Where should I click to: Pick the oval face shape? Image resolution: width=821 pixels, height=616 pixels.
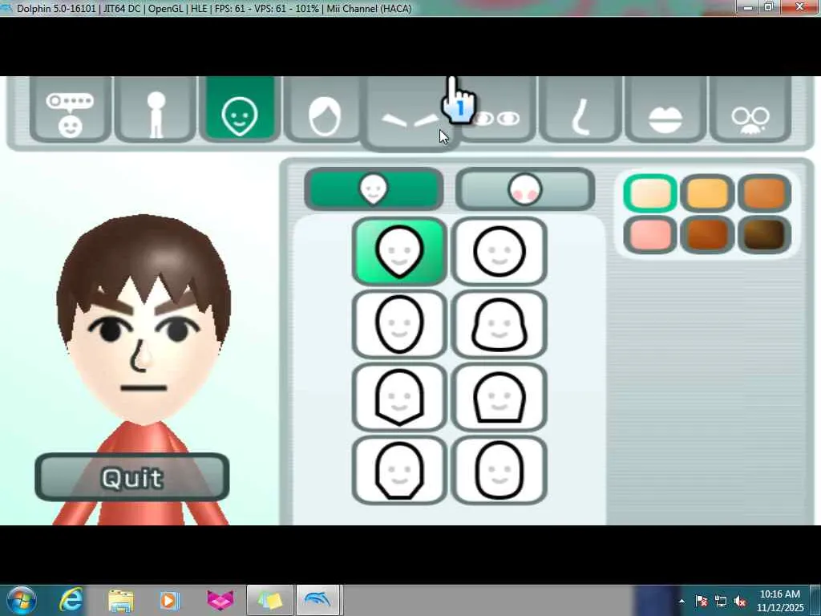point(399,324)
